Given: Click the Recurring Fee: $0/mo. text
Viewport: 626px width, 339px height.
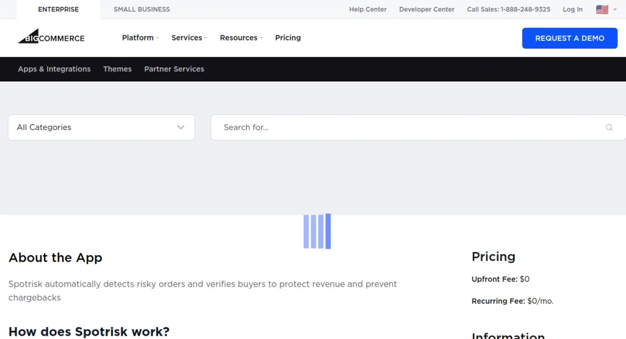Looking at the screenshot, I should 512,301.
